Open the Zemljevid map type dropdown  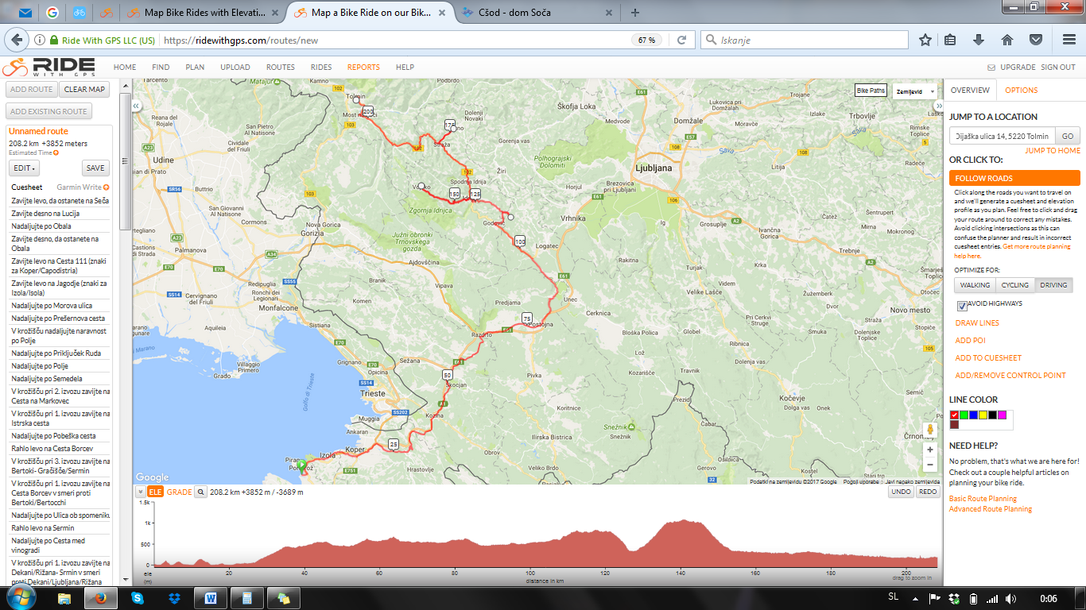pyautogui.click(x=914, y=91)
